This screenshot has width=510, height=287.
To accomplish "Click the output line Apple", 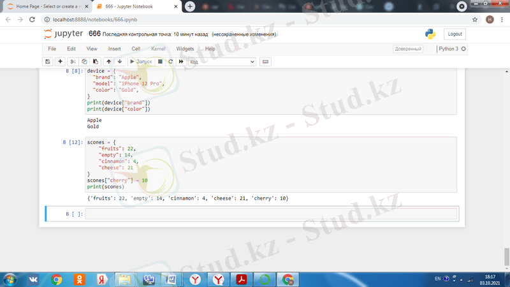I will click(x=94, y=120).
